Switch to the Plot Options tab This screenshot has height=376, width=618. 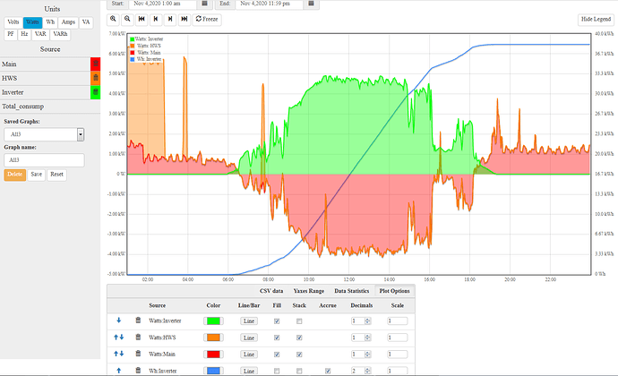point(394,291)
